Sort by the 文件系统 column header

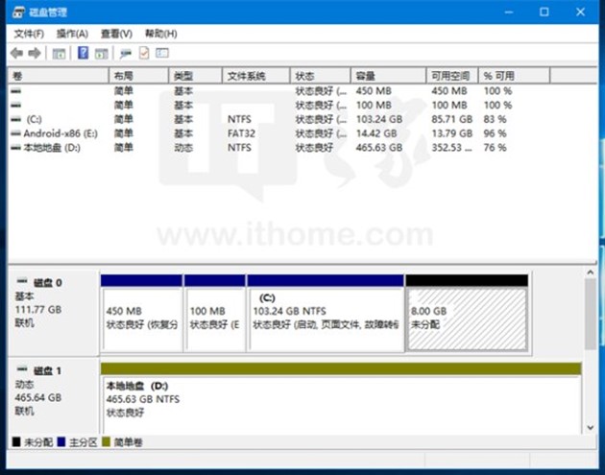coord(247,76)
